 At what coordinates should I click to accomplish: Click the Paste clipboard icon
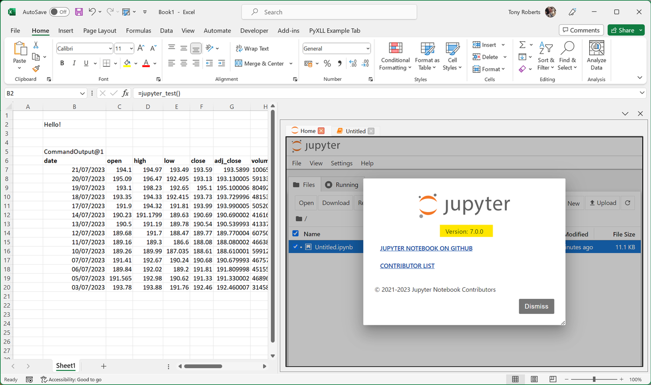[x=20, y=49]
